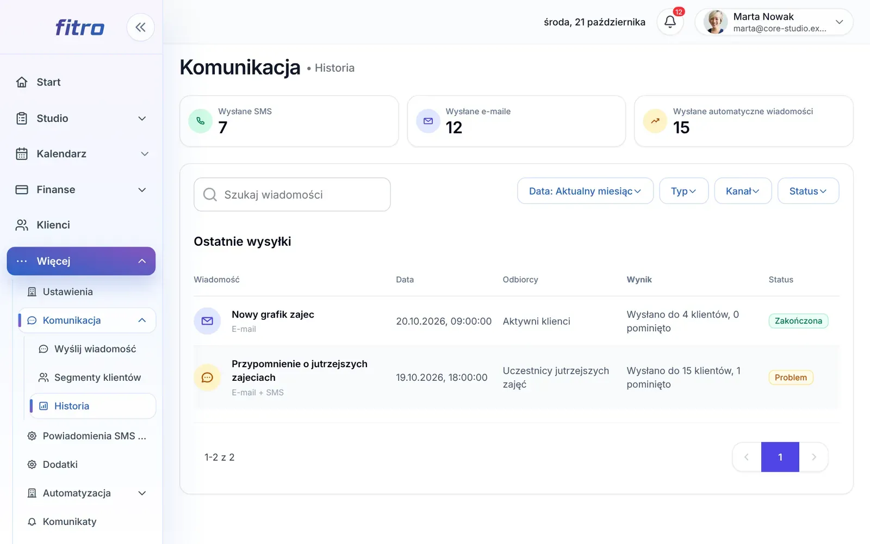Click the chat icon beside Przypomnienie o jutrzejszych zajeciach

tap(207, 378)
